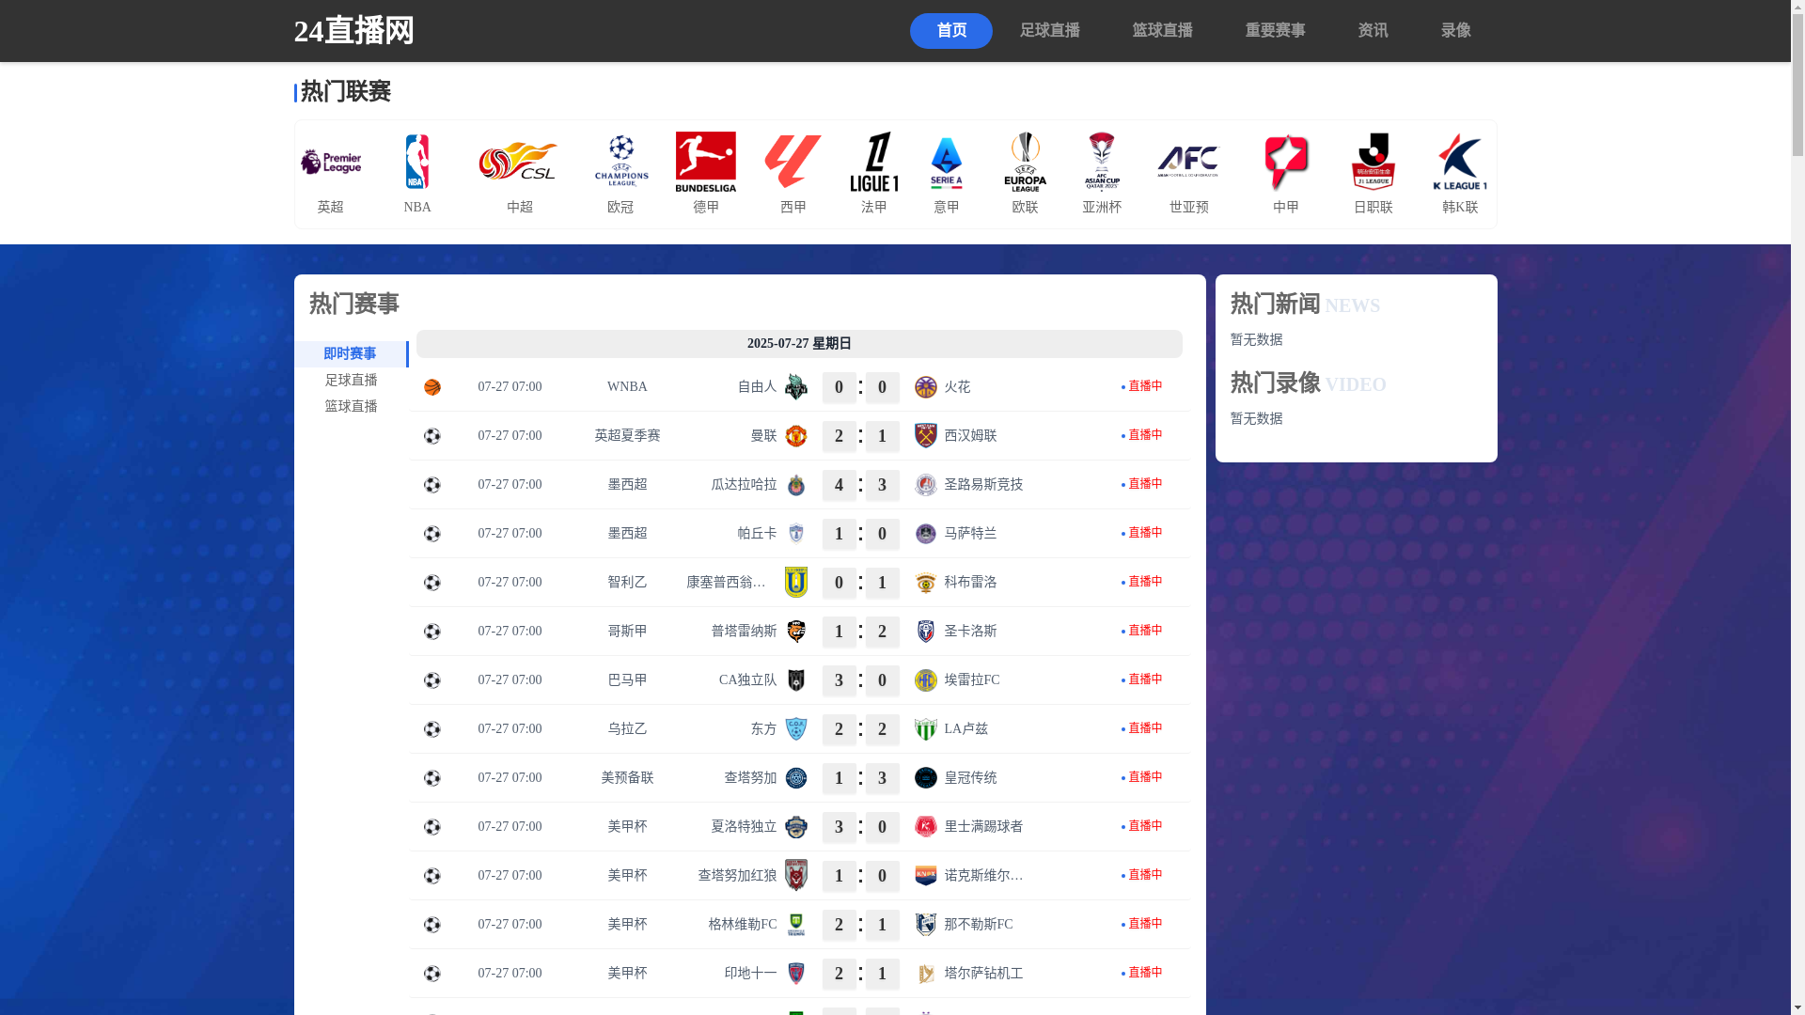Open the K League 1 韩K联 logo
The image size is (1805, 1015).
(x=1460, y=162)
